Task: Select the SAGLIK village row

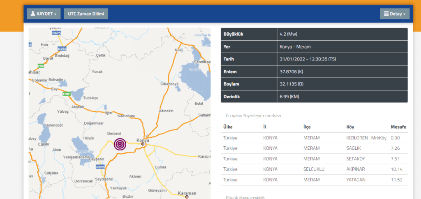Action: [x=354, y=148]
